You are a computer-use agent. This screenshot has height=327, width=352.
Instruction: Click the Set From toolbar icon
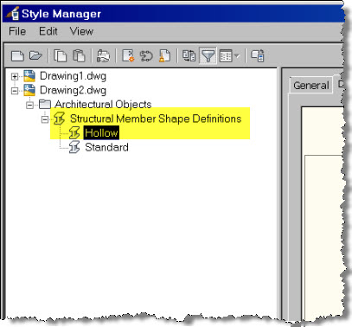[146, 55]
